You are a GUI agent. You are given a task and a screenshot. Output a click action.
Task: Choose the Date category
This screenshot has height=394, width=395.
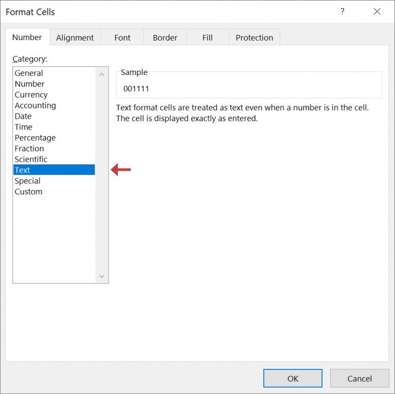(x=23, y=116)
